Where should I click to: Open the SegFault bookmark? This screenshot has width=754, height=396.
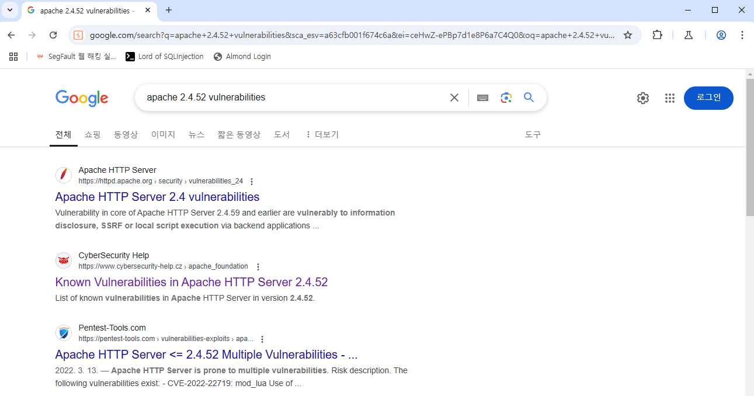point(75,57)
